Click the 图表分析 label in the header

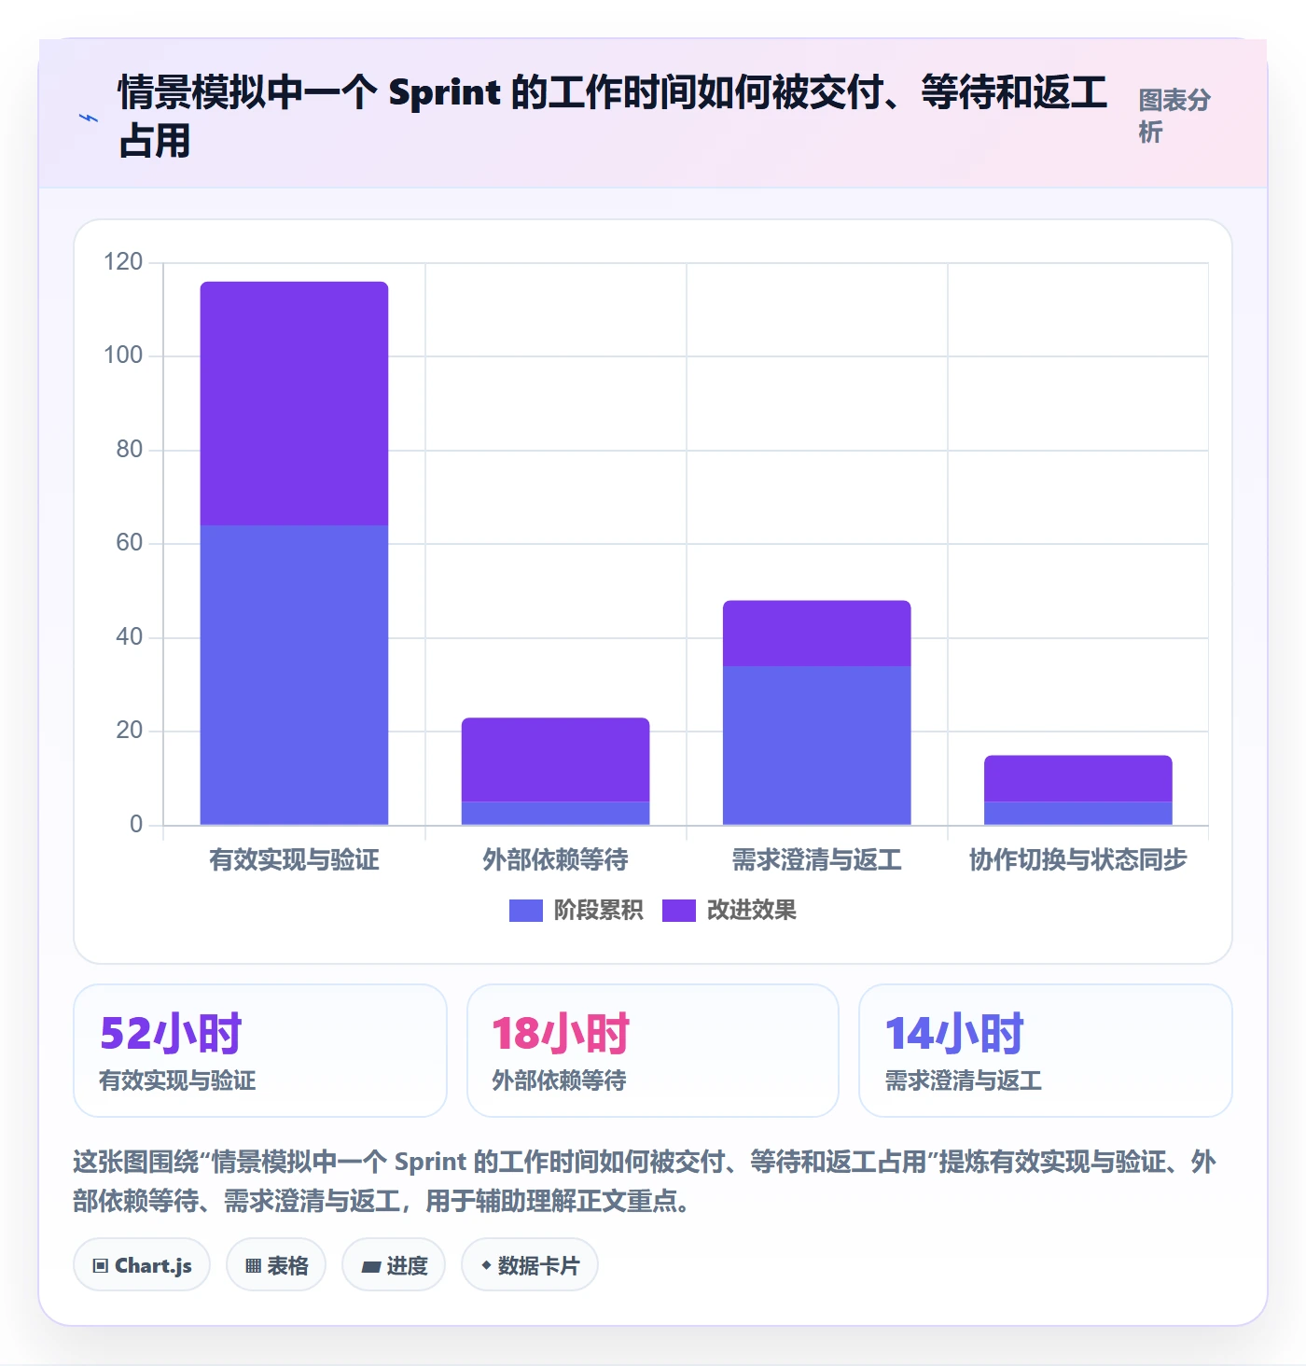coord(1174,116)
